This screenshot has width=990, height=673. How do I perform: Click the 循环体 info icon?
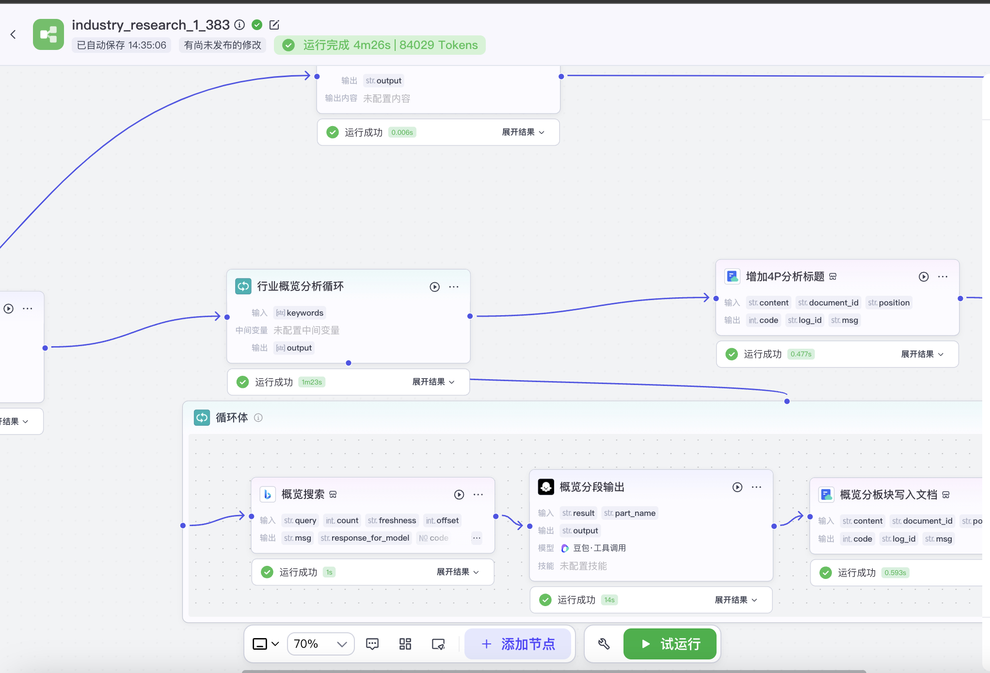pos(258,417)
